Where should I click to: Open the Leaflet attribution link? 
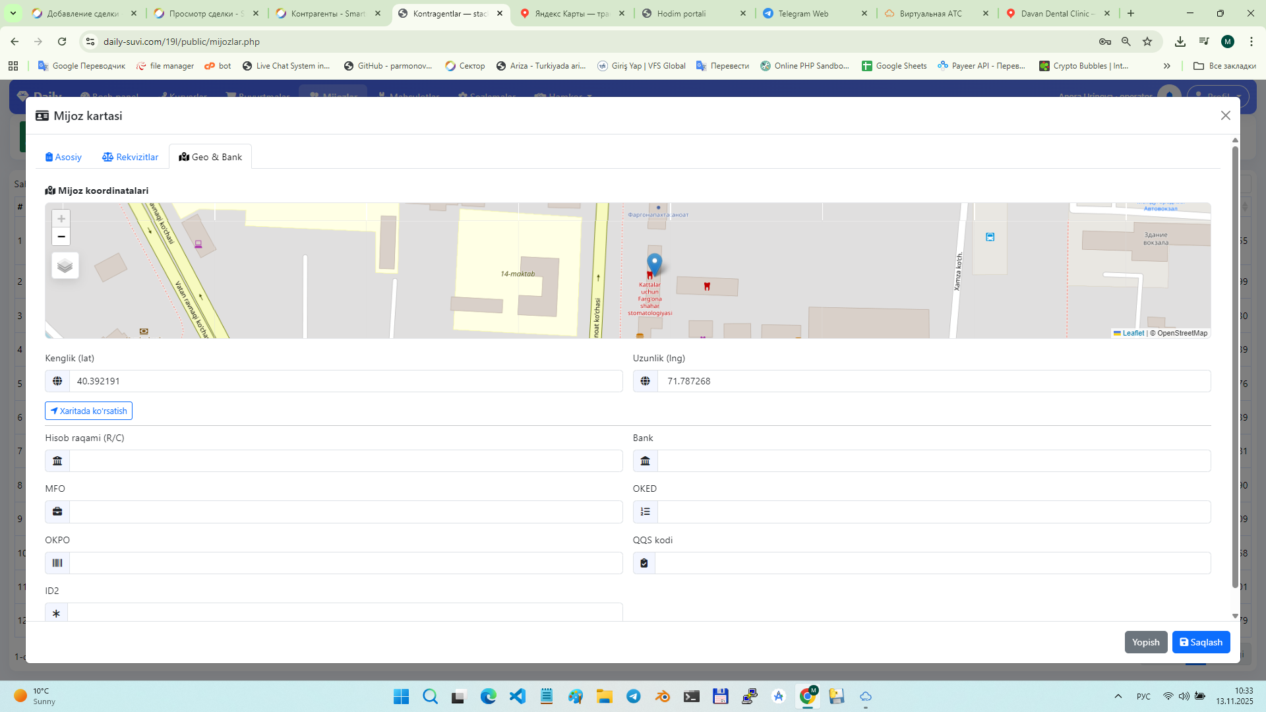pos(1133,333)
